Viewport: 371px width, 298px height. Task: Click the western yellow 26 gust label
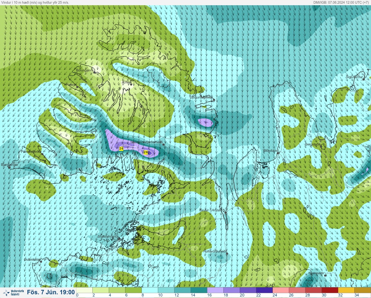point(121,148)
